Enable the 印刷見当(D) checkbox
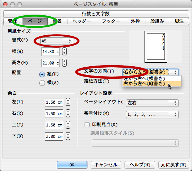Viewport: 192px width, 171px height. click(87, 125)
